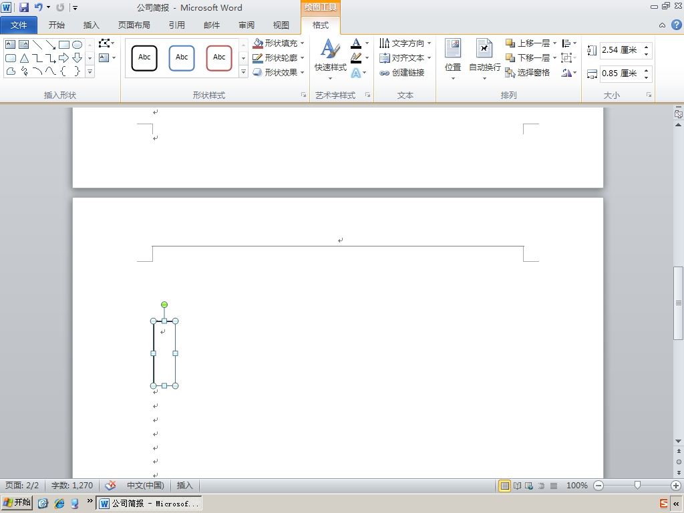Insert the right brace shape

(77, 71)
